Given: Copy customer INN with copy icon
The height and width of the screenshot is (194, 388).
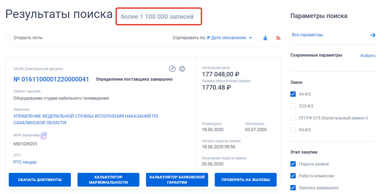Looking at the screenshot, I should coord(44,135).
